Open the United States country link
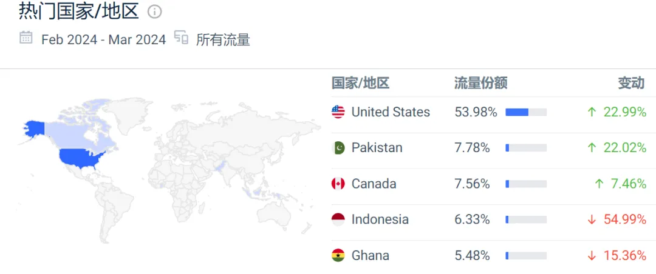Screen dimensions: 656x274 click(391, 112)
